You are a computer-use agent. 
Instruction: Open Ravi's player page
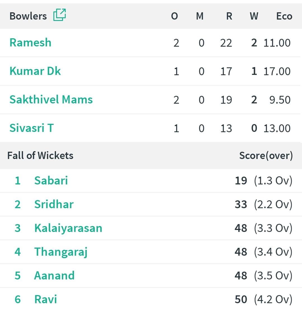point(46,299)
